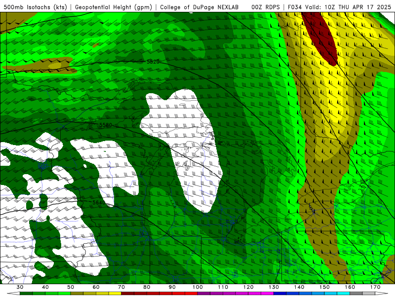The width and height of the screenshot is (395, 296).
Task: Click the 130 label on the color scale
Action: (274, 287)
